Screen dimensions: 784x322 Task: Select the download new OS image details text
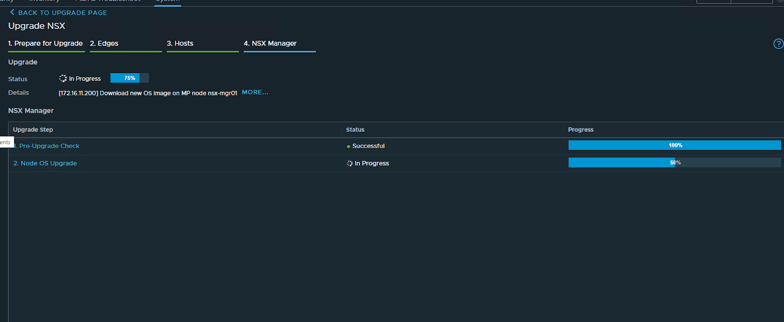(x=148, y=93)
